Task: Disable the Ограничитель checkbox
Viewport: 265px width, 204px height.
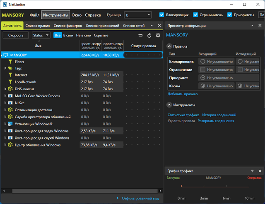Action: pyautogui.click(x=195, y=15)
